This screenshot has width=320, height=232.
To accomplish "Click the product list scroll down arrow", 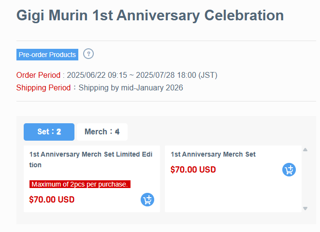I will (x=305, y=208).
